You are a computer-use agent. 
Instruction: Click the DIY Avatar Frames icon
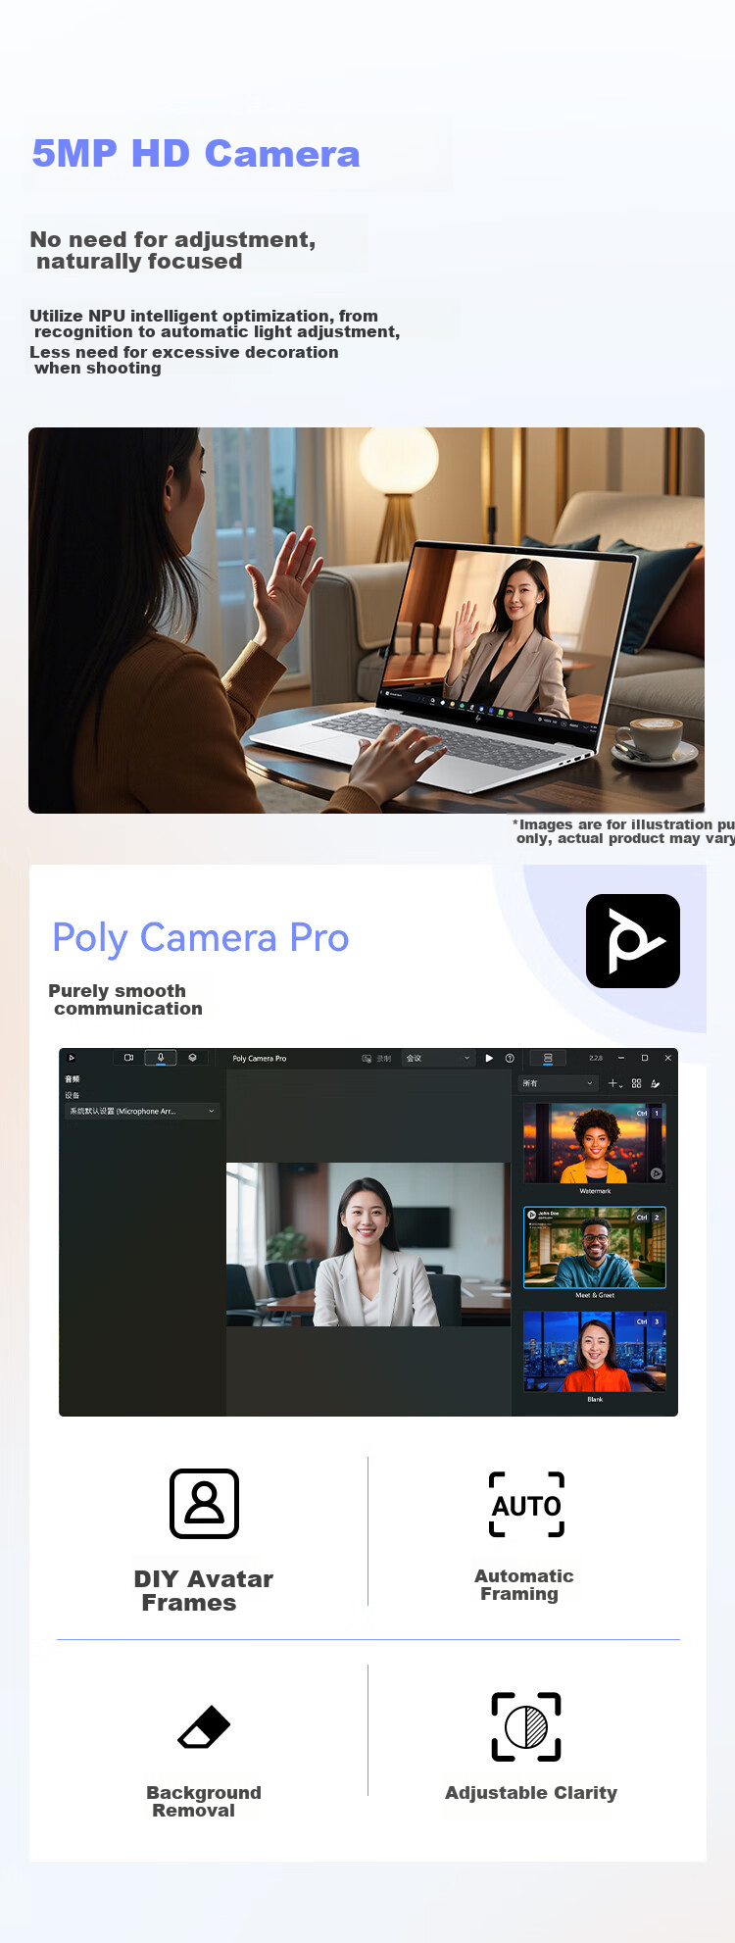(204, 1504)
